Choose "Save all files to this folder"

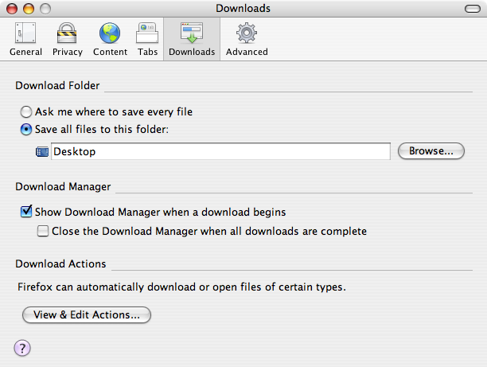point(26,129)
